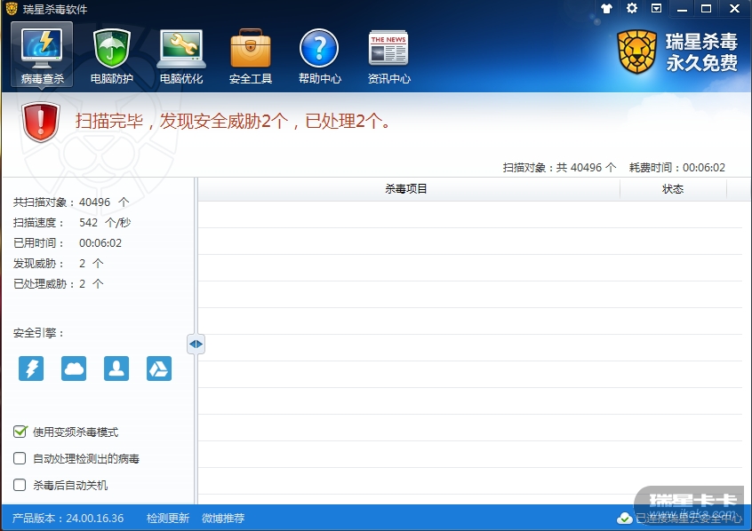Close the Rising antivirus window
This screenshot has height=531, width=752.
[734, 9]
